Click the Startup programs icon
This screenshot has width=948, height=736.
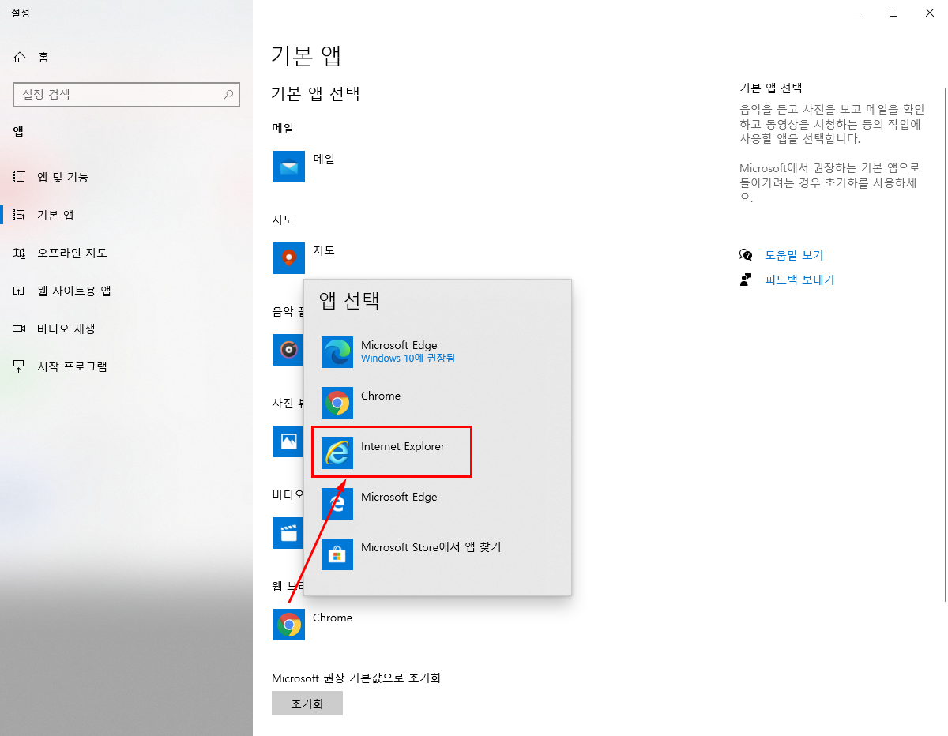(x=20, y=366)
